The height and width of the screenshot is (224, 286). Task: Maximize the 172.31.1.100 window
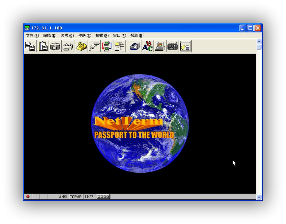[x=250, y=28]
